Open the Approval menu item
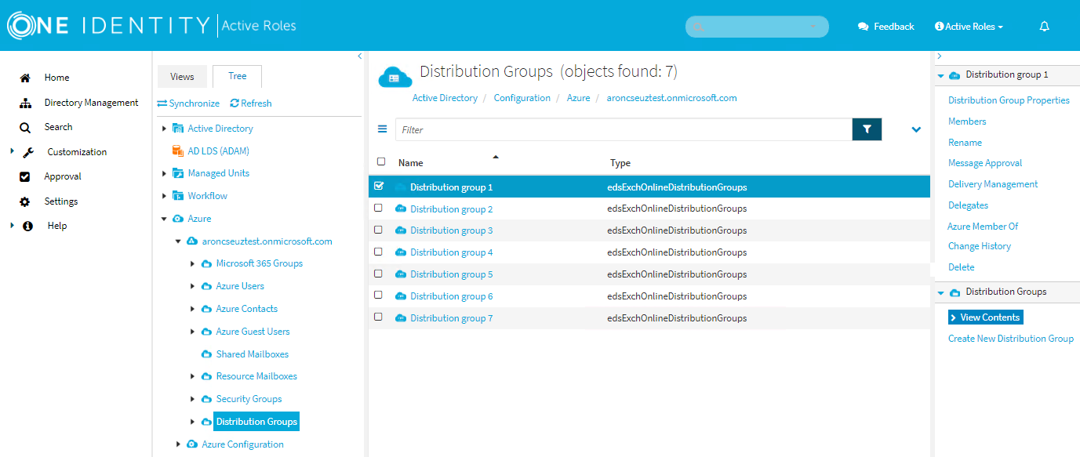 63,176
